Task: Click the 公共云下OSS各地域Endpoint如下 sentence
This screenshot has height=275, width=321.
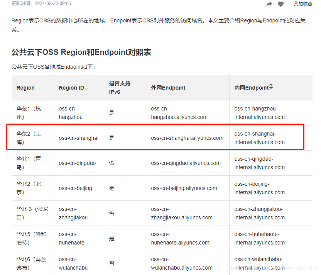Action: [x=53, y=67]
